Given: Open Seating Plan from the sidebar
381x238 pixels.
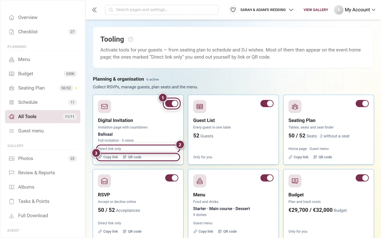Looking at the screenshot, I should tap(43, 88).
